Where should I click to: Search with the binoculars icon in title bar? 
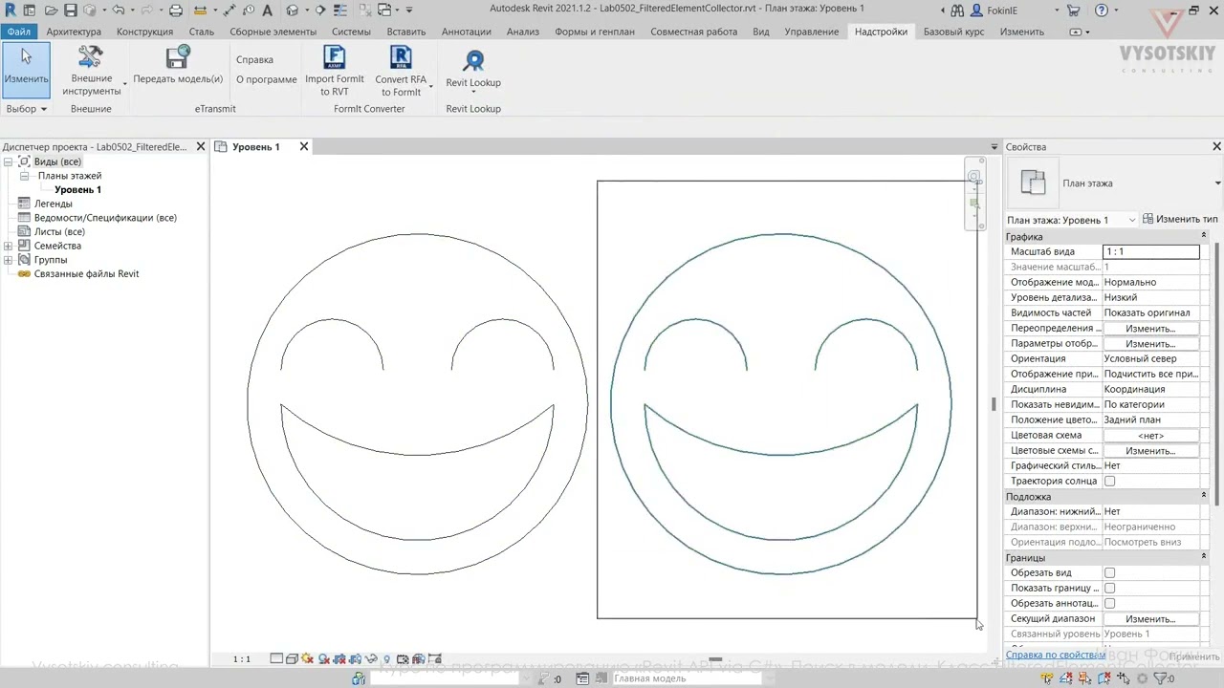(x=957, y=10)
